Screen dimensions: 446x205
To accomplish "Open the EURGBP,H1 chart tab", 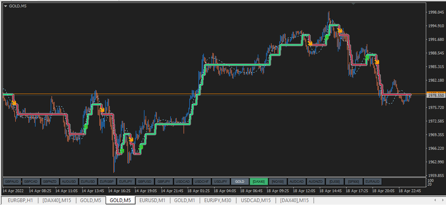I will point(20,200).
